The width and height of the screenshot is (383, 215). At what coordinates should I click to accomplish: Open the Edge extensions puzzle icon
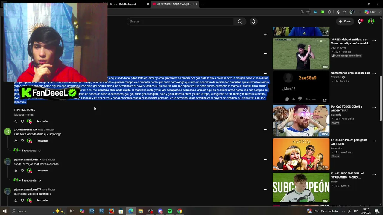(329, 12)
